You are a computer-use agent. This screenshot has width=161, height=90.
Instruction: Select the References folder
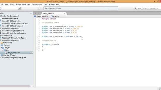point(8,43)
